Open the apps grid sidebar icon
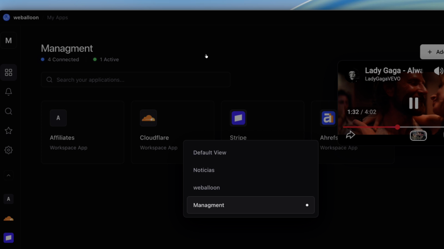This screenshot has height=249, width=444. point(8,73)
